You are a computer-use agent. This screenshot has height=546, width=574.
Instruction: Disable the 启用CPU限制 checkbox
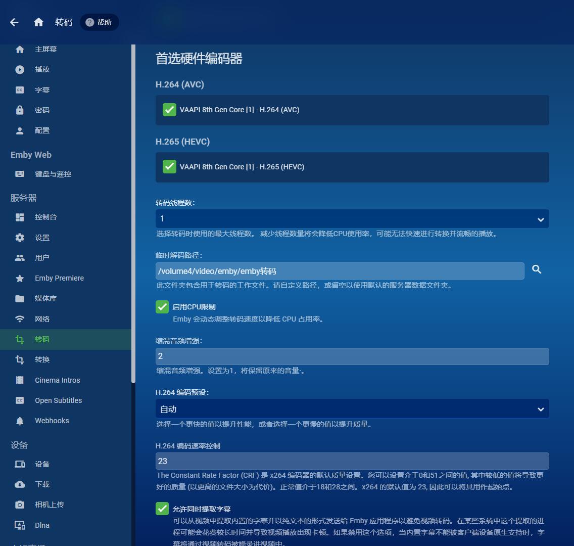click(162, 307)
